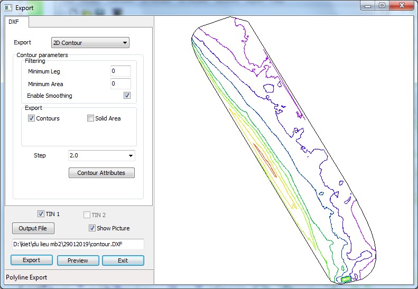Click the Preview button
418x289 pixels.
coord(78,260)
